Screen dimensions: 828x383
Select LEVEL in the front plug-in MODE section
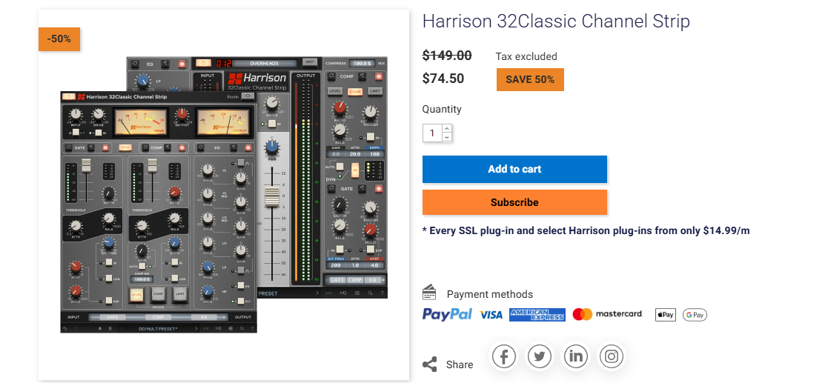click(137, 294)
